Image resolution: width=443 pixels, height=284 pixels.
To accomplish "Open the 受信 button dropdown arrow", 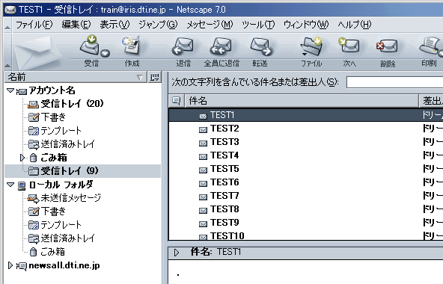I will pos(106,53).
